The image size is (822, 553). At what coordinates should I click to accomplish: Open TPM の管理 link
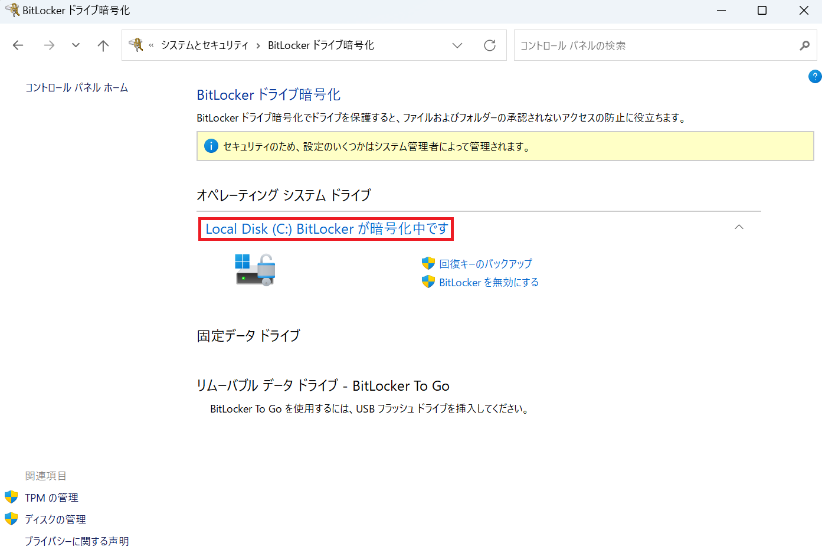(x=51, y=498)
